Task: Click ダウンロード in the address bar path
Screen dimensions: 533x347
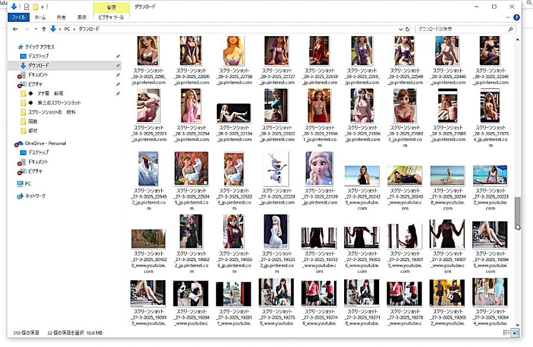Action: [x=89, y=29]
